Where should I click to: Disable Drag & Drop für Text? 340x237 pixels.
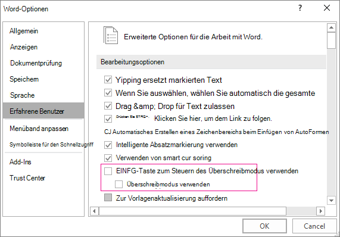(x=108, y=106)
